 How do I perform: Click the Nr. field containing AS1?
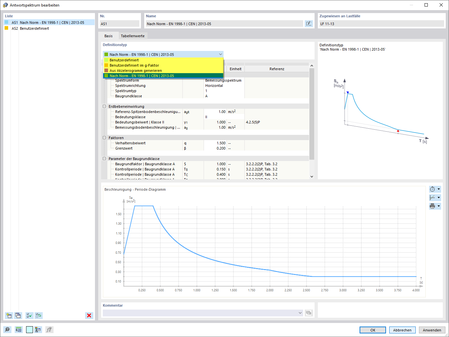coord(119,24)
